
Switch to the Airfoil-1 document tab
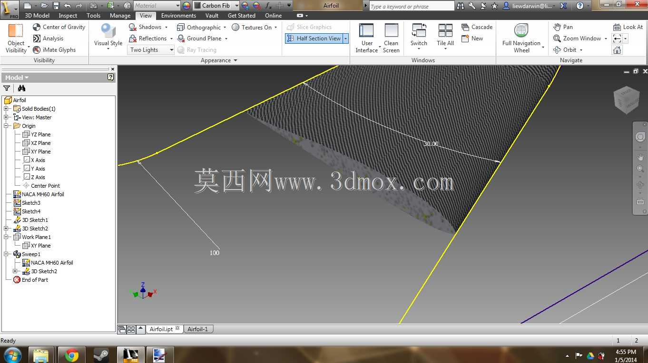click(198, 329)
